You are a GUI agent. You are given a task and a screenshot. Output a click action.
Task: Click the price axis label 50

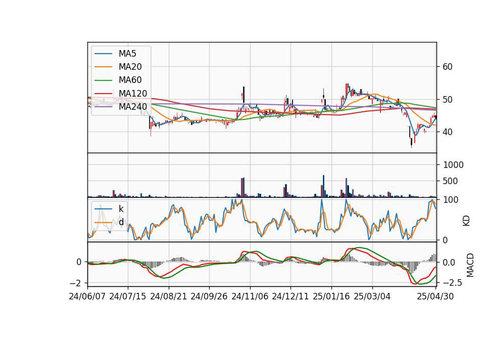pos(447,100)
